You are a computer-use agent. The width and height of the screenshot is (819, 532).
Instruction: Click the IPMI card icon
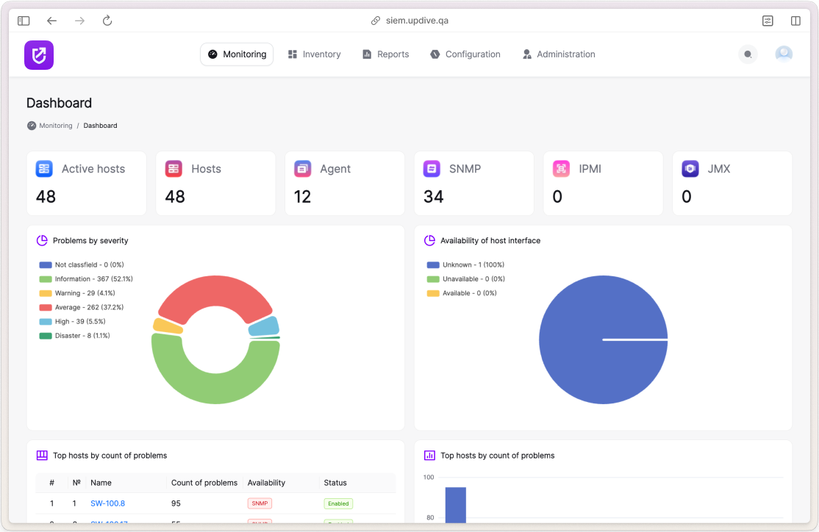tap(561, 168)
